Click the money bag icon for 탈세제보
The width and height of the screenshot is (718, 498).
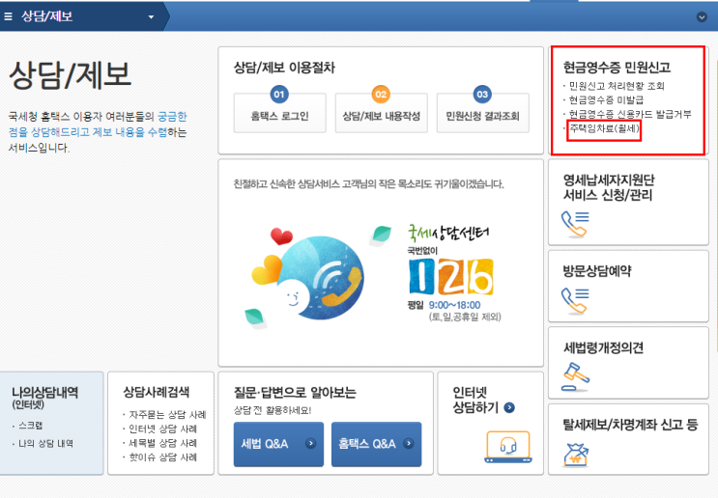pyautogui.click(x=576, y=455)
